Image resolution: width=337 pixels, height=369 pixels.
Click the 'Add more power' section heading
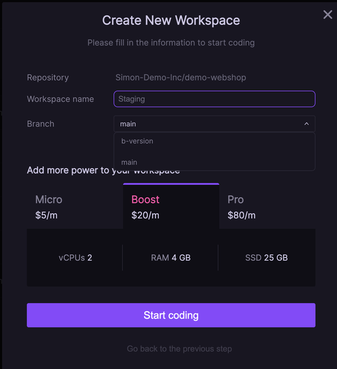coord(70,171)
